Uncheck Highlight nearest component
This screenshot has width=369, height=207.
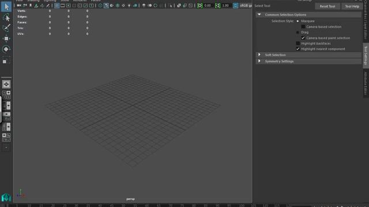tap(298, 49)
